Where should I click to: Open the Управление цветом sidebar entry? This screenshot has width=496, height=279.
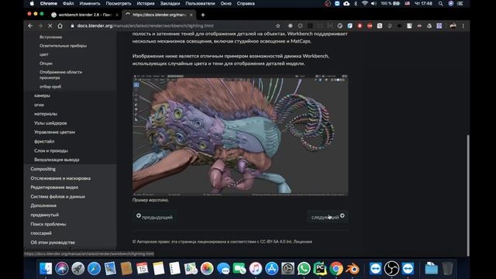pyautogui.click(x=54, y=132)
